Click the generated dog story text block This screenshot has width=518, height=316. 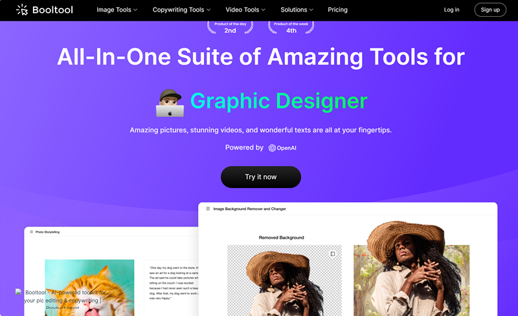tap(174, 283)
